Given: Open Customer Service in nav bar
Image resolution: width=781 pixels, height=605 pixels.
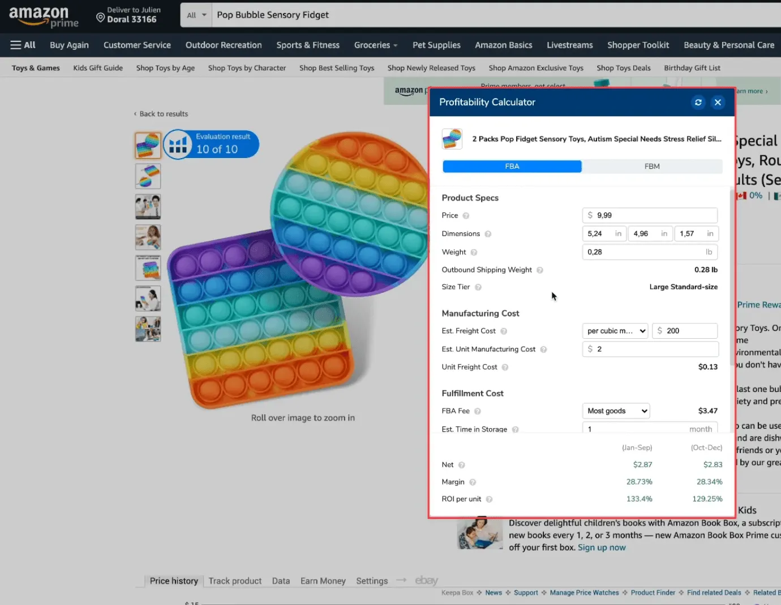Looking at the screenshot, I should coord(137,45).
